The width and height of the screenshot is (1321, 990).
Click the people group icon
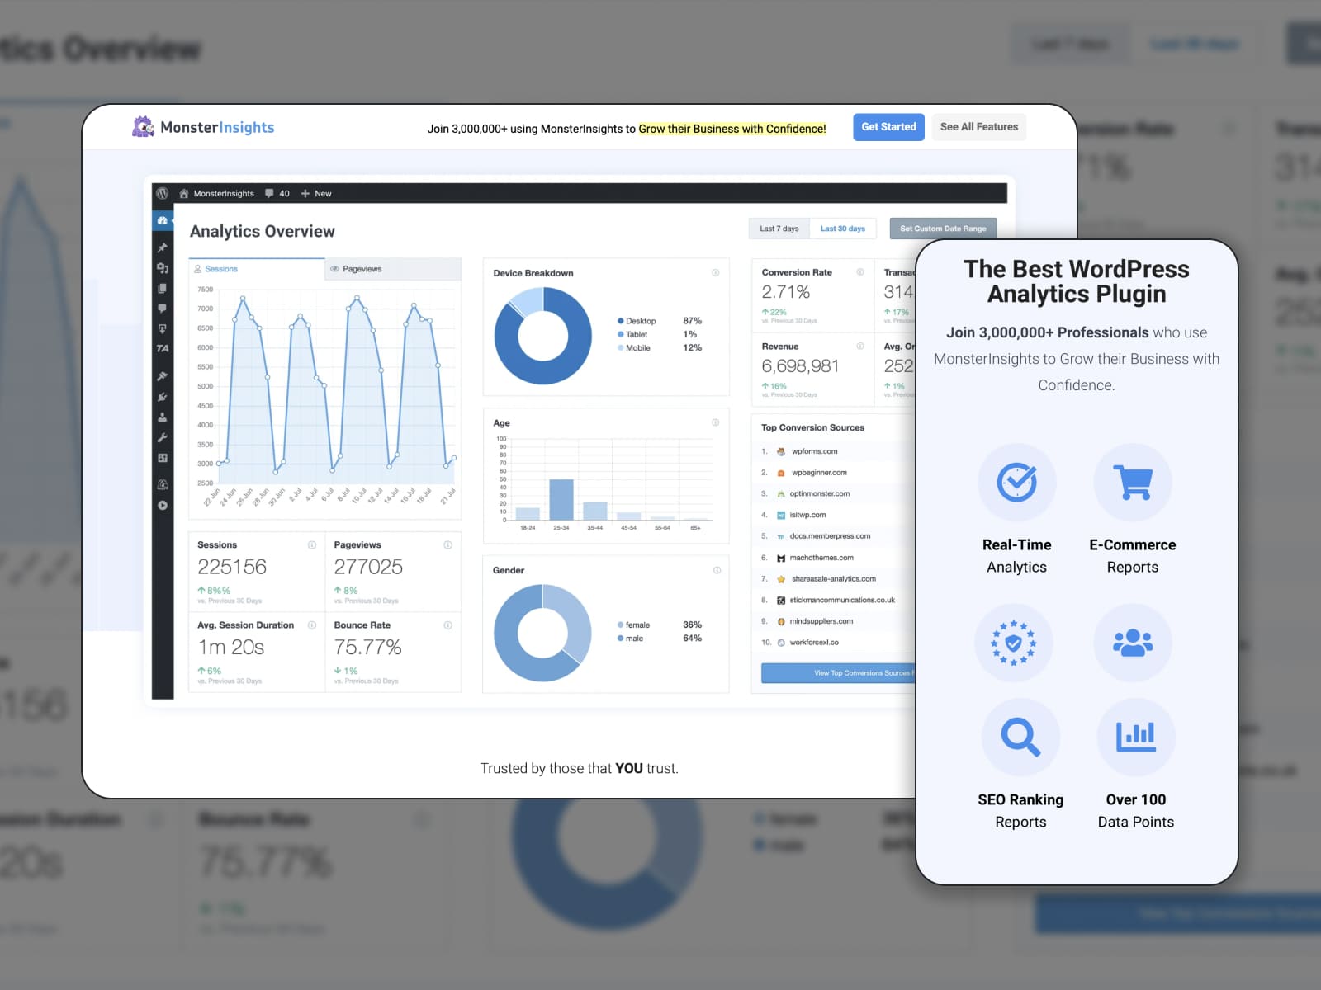click(1133, 643)
